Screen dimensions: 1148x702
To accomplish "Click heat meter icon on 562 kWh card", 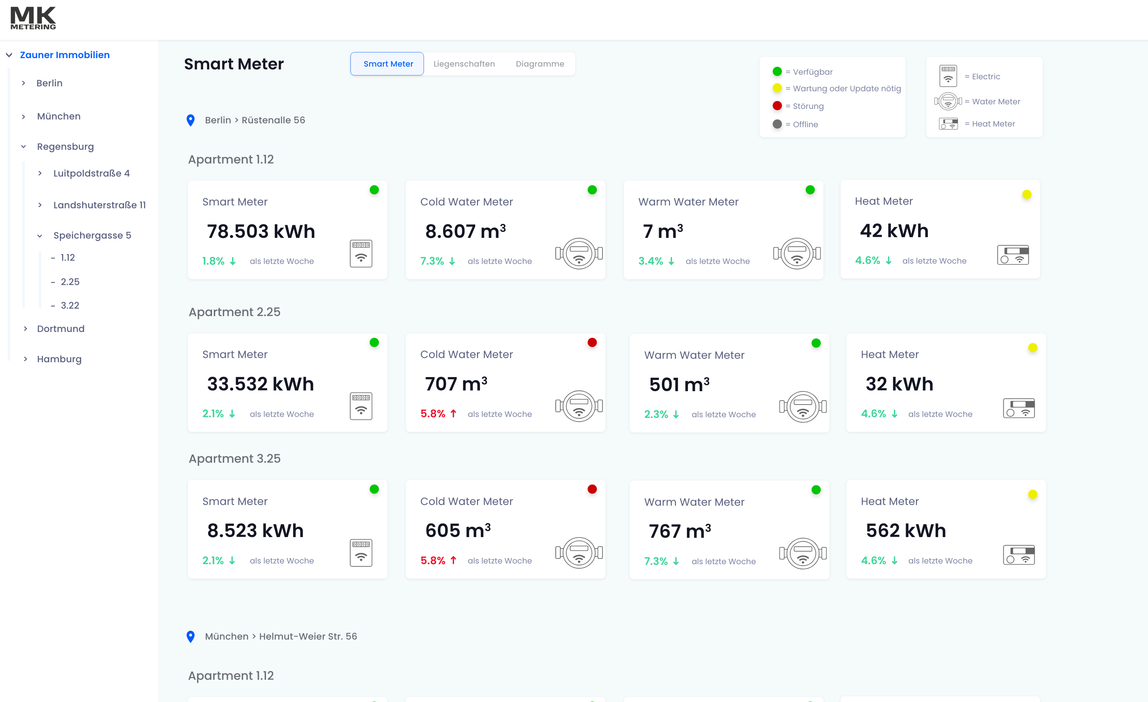I will [1019, 554].
